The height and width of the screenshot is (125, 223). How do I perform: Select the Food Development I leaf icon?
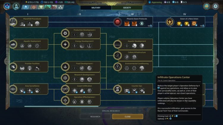click(65, 67)
